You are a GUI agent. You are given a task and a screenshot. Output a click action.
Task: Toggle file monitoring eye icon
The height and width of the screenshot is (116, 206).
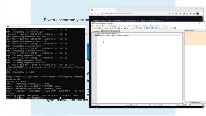pyautogui.click(x=162, y=28)
